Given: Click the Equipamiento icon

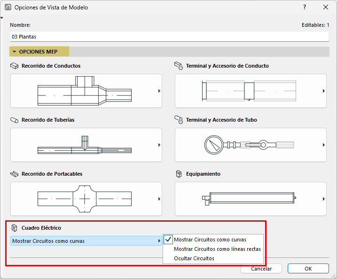Looking at the screenshot, I should coord(179,174).
